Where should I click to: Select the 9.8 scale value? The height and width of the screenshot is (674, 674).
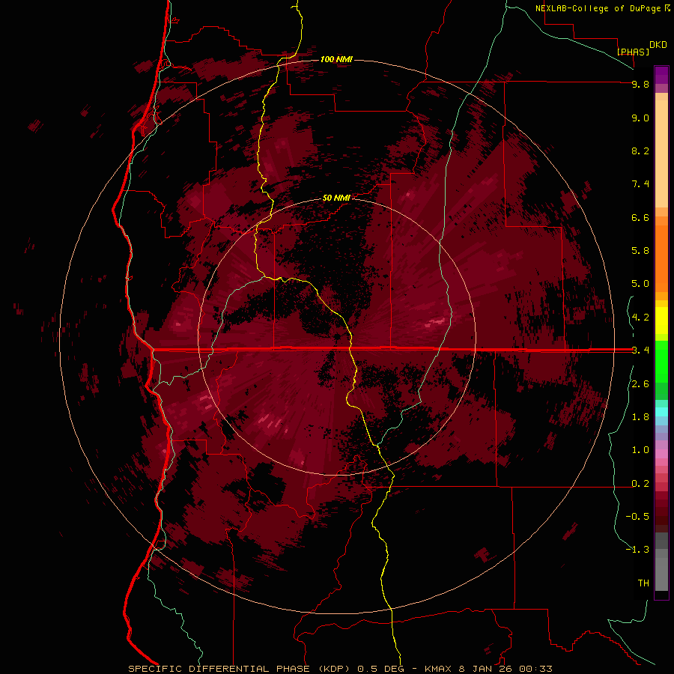click(x=640, y=84)
